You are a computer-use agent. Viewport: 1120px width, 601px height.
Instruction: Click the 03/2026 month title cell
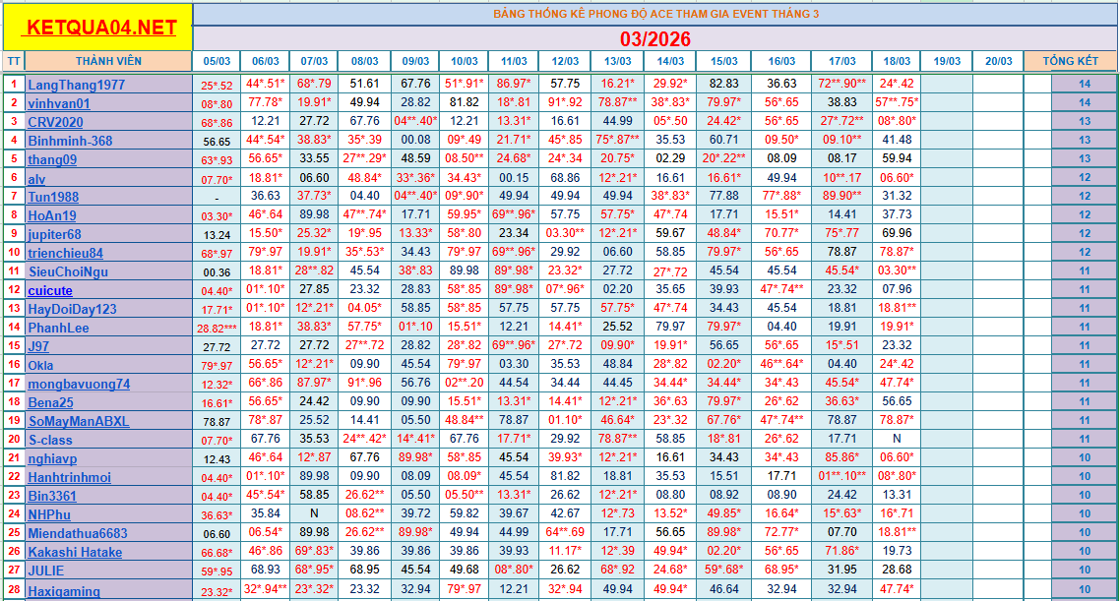[x=654, y=38]
